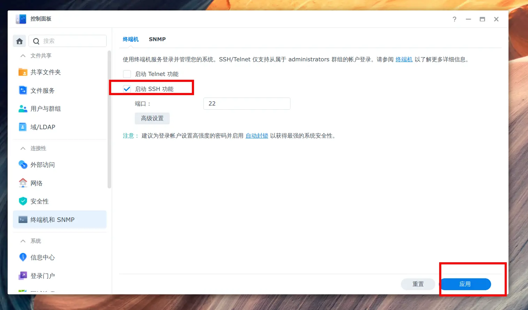Open the 信息中心 panel
The image size is (528, 310).
coord(42,257)
